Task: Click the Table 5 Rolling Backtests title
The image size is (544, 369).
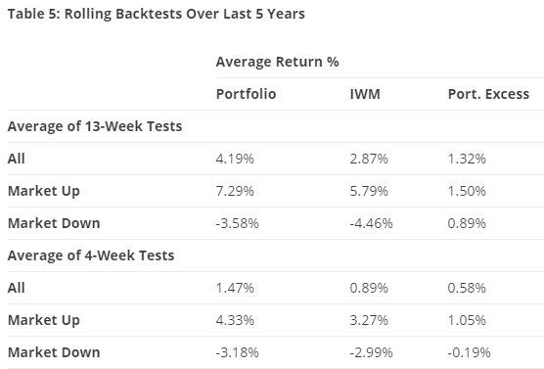Action: [157, 14]
